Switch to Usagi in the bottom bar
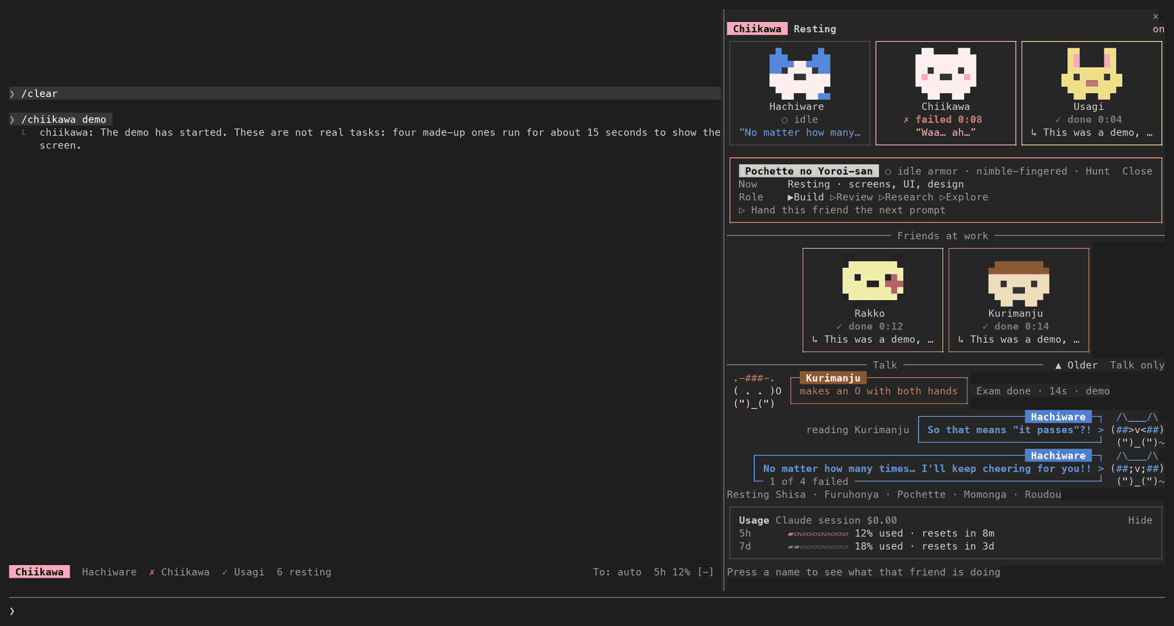 [243, 572]
